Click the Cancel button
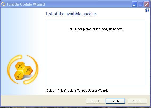 (x=137, y=101)
